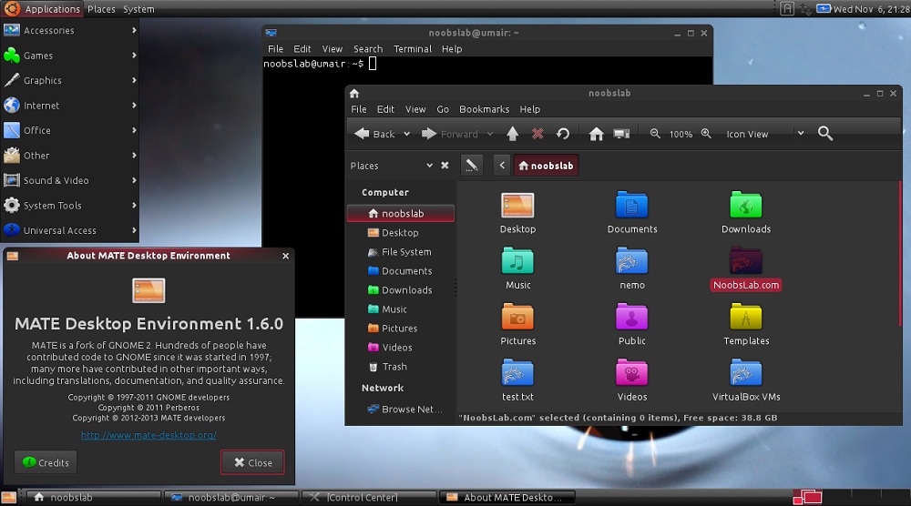
Task: Open the file manager Bookmarks menu
Action: (x=484, y=109)
